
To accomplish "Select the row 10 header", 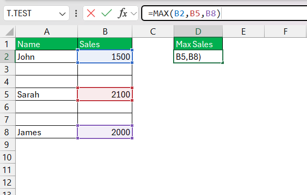I will click(7, 157).
